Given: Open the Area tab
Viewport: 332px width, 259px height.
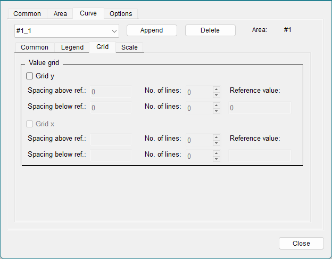Looking at the screenshot, I should pyautogui.click(x=60, y=14).
